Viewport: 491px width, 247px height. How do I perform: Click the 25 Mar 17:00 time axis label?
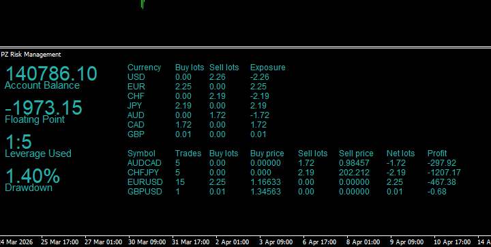(59, 242)
